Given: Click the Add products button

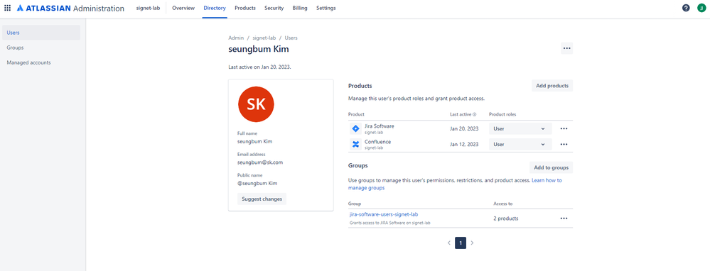Looking at the screenshot, I should point(552,86).
